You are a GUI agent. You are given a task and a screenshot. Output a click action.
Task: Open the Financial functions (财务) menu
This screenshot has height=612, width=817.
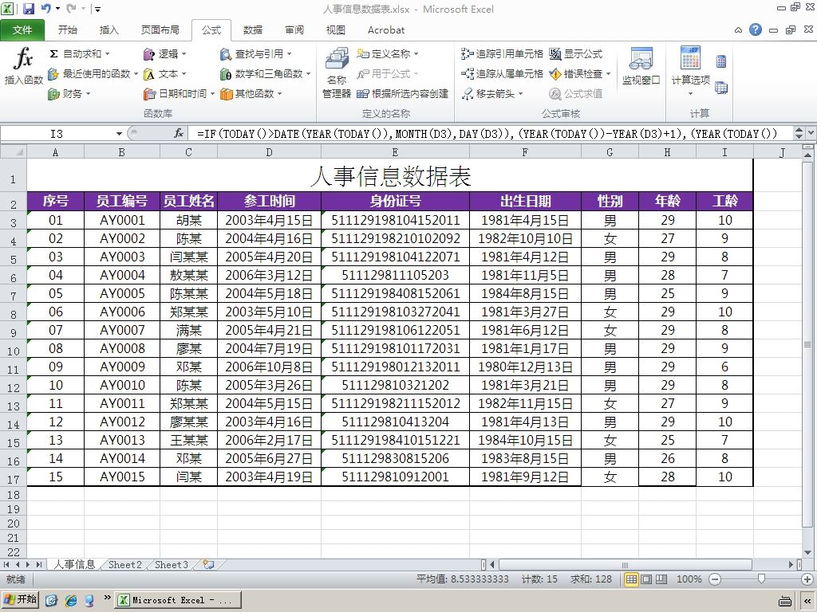pos(69,94)
